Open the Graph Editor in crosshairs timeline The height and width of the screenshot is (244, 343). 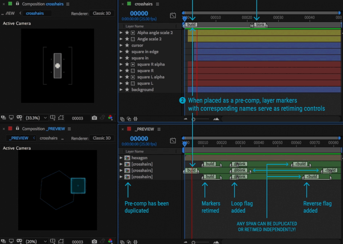173,16
